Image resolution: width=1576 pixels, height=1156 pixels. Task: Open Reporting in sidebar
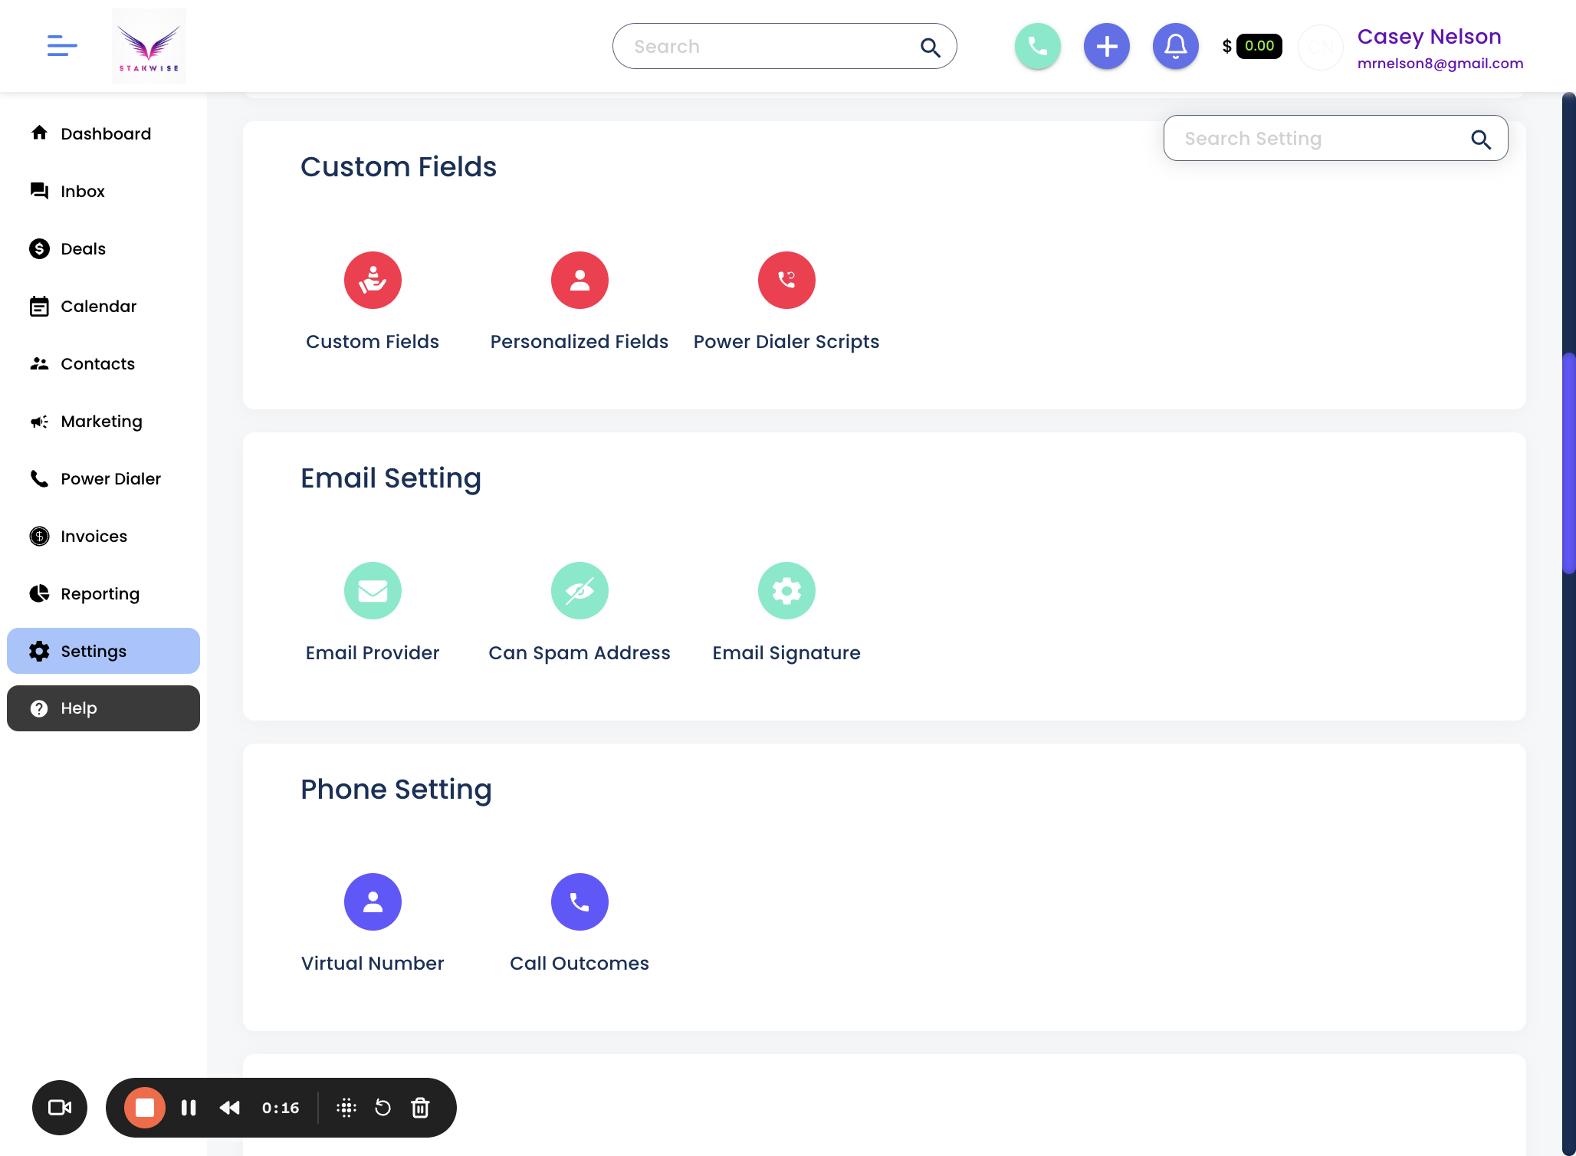[103, 593]
